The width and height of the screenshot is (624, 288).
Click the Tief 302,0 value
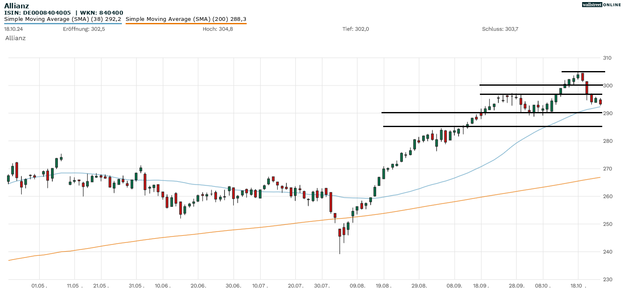pyautogui.click(x=356, y=29)
